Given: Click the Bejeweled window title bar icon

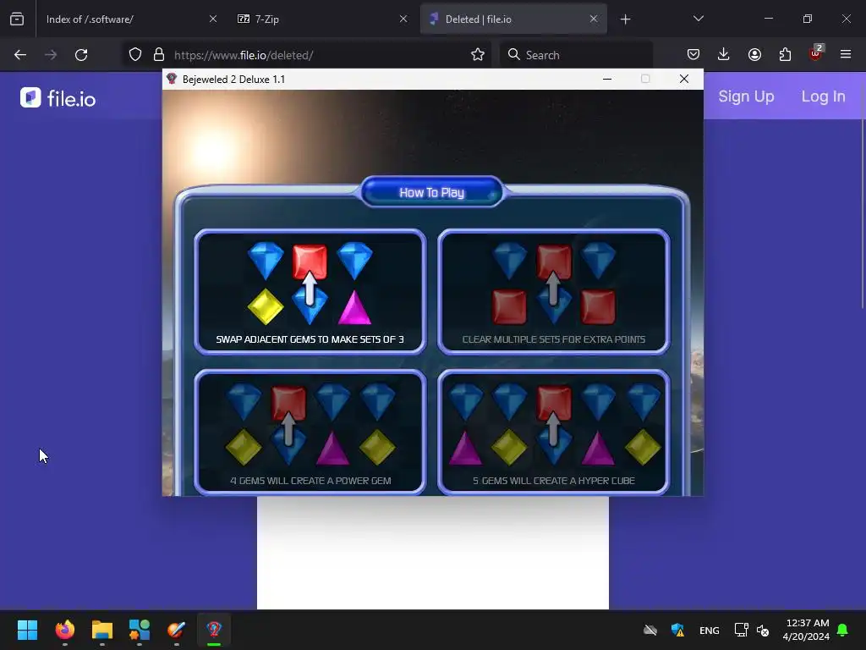Looking at the screenshot, I should click(172, 79).
